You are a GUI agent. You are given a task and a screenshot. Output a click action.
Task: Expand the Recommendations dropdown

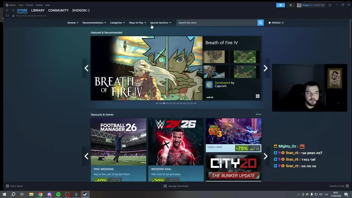click(x=94, y=23)
